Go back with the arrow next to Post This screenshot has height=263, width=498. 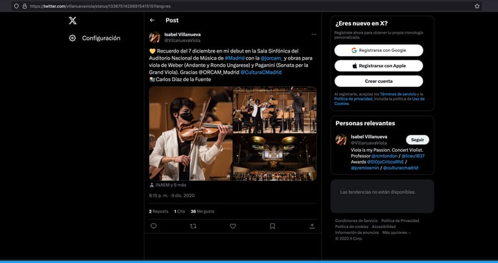click(x=152, y=20)
